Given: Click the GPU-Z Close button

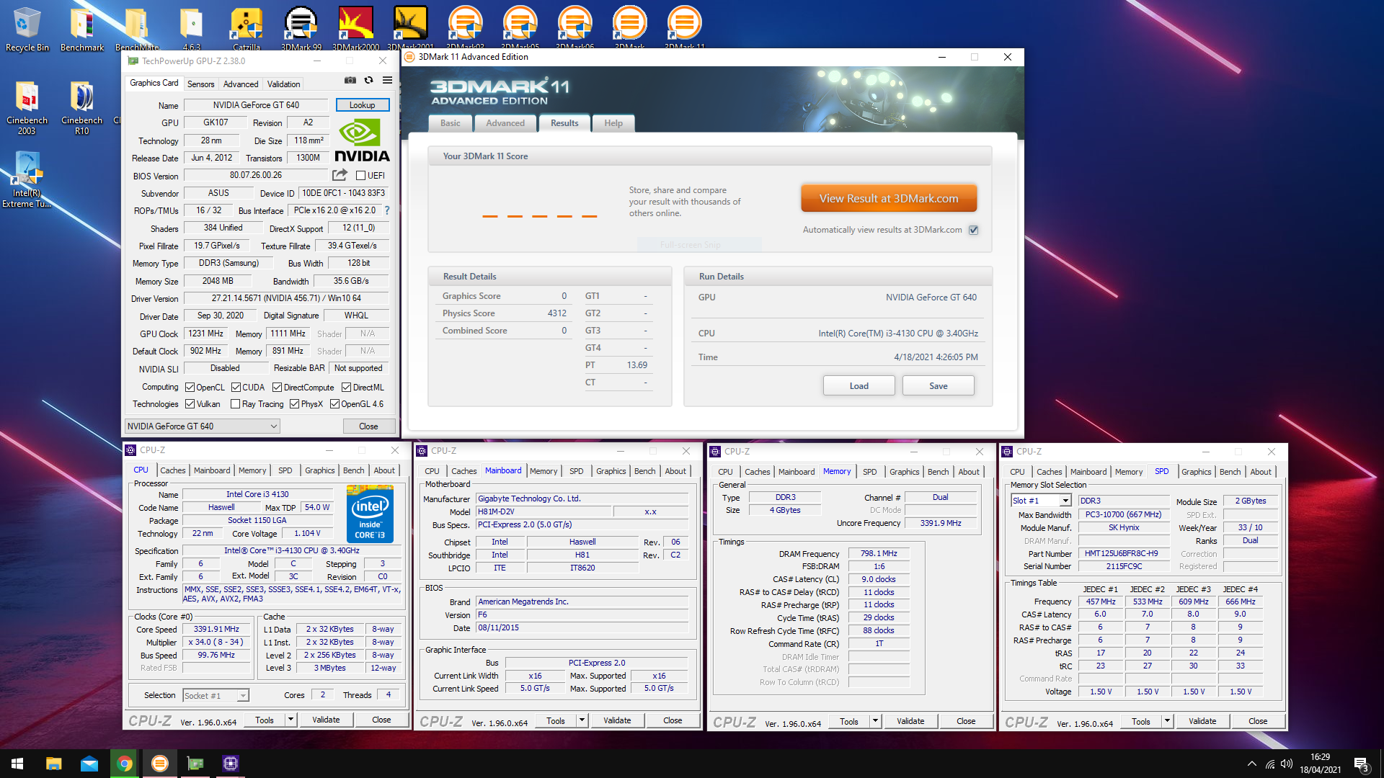Looking at the screenshot, I should [368, 426].
